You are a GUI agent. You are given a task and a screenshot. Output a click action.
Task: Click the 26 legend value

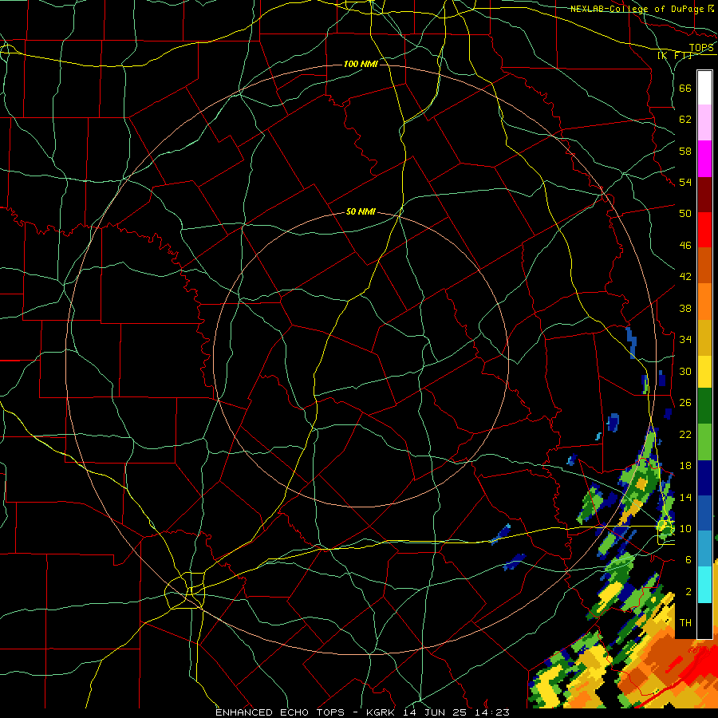tap(685, 403)
